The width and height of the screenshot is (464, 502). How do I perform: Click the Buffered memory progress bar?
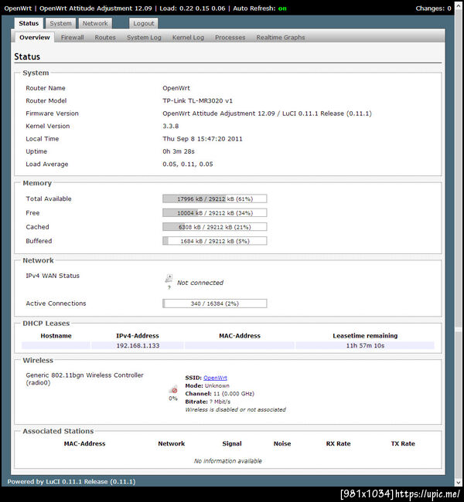(x=214, y=241)
